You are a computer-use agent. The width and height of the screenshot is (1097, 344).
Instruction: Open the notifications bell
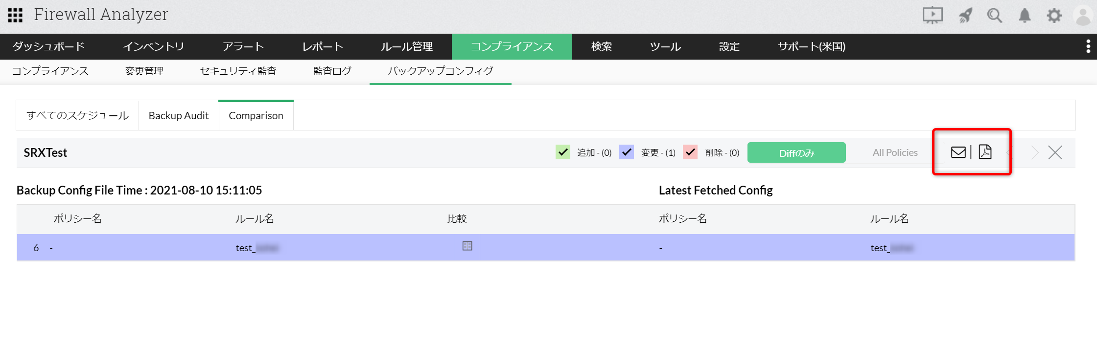tap(1025, 16)
